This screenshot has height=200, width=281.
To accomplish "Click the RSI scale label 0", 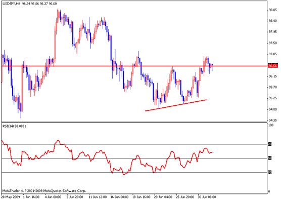I will 269,192.
